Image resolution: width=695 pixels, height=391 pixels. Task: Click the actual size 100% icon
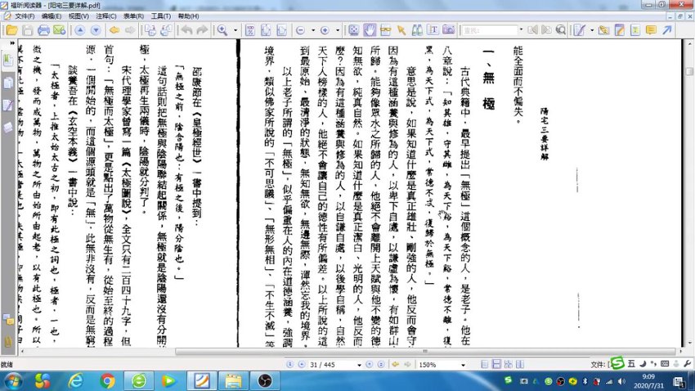(x=250, y=30)
